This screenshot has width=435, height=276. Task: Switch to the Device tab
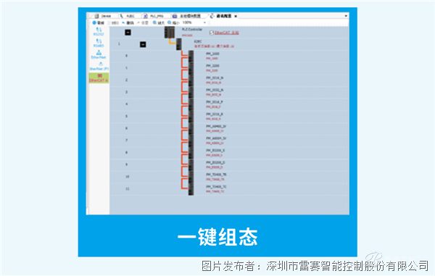pos(103,16)
